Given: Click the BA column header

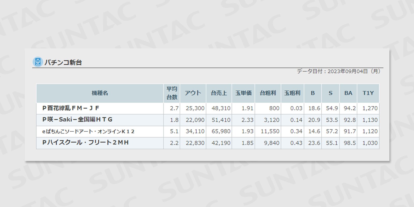Looking at the screenshot, I should tap(348, 93).
